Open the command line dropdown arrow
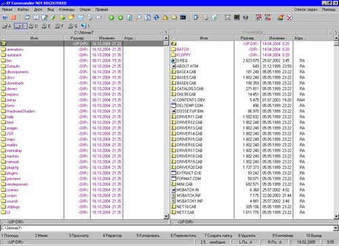 click(336, 228)
